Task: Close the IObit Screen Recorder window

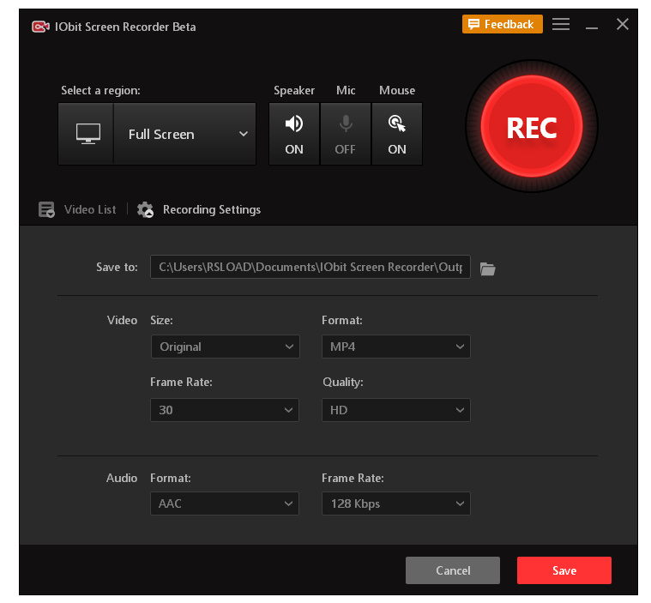Action: click(x=623, y=24)
